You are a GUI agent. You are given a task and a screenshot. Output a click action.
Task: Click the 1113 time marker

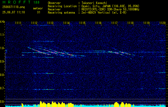click(50, 23)
